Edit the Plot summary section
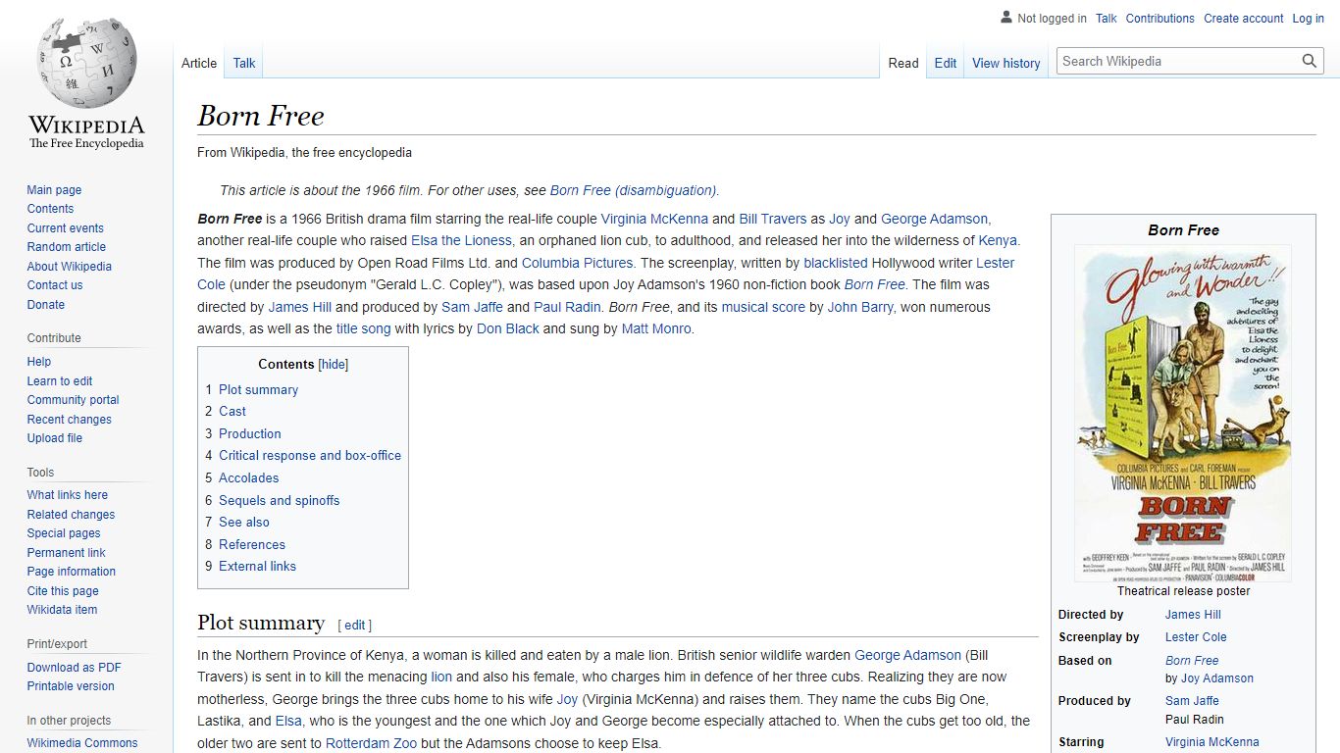Image resolution: width=1340 pixels, height=753 pixels. coord(355,625)
